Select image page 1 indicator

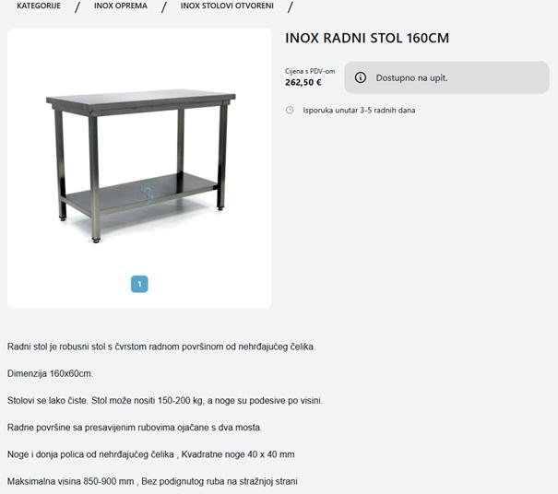coord(139,284)
